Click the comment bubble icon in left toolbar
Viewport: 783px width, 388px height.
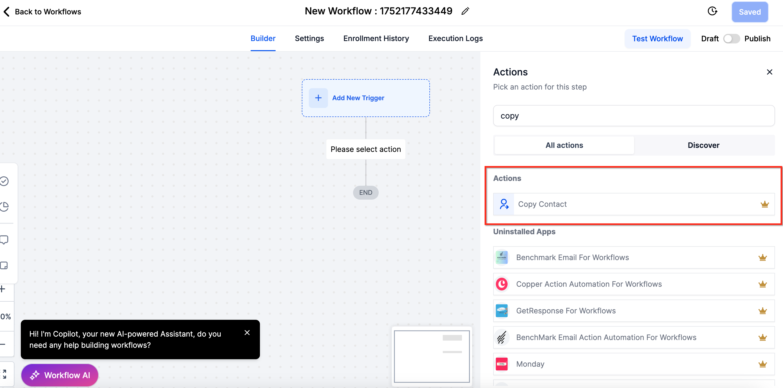coord(4,240)
